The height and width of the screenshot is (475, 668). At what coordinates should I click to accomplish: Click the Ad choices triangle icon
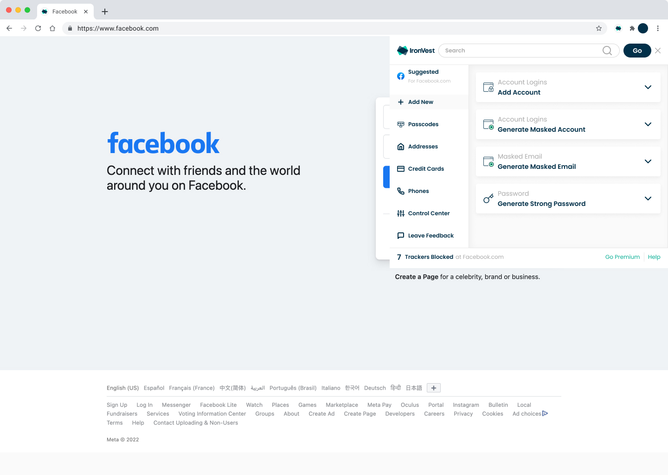click(545, 413)
